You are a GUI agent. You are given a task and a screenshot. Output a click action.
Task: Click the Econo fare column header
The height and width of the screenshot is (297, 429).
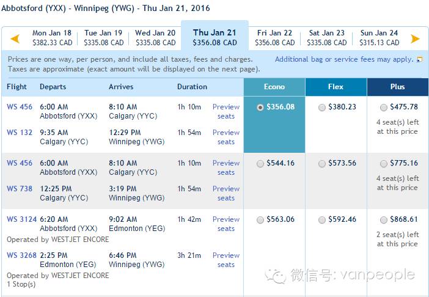[x=274, y=87]
